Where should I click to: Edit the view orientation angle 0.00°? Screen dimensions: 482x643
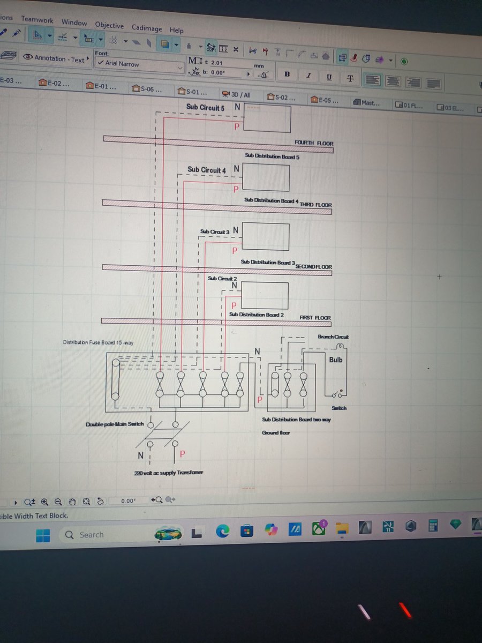click(x=129, y=501)
